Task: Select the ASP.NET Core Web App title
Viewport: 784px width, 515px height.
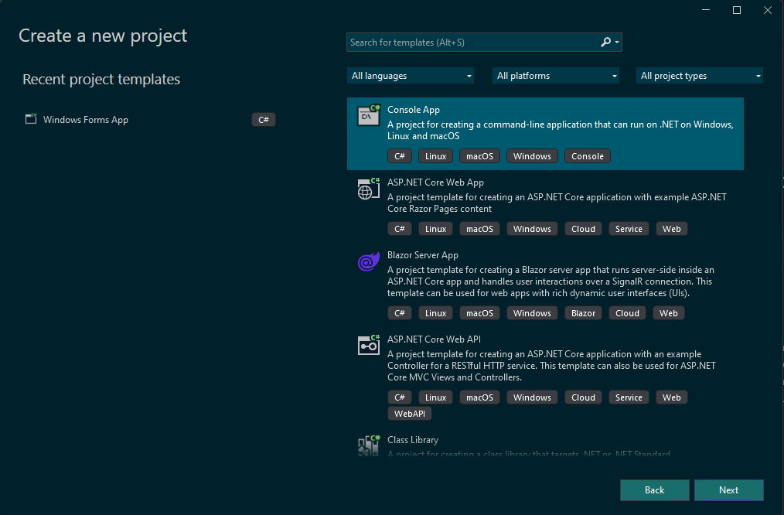Action: (x=435, y=182)
